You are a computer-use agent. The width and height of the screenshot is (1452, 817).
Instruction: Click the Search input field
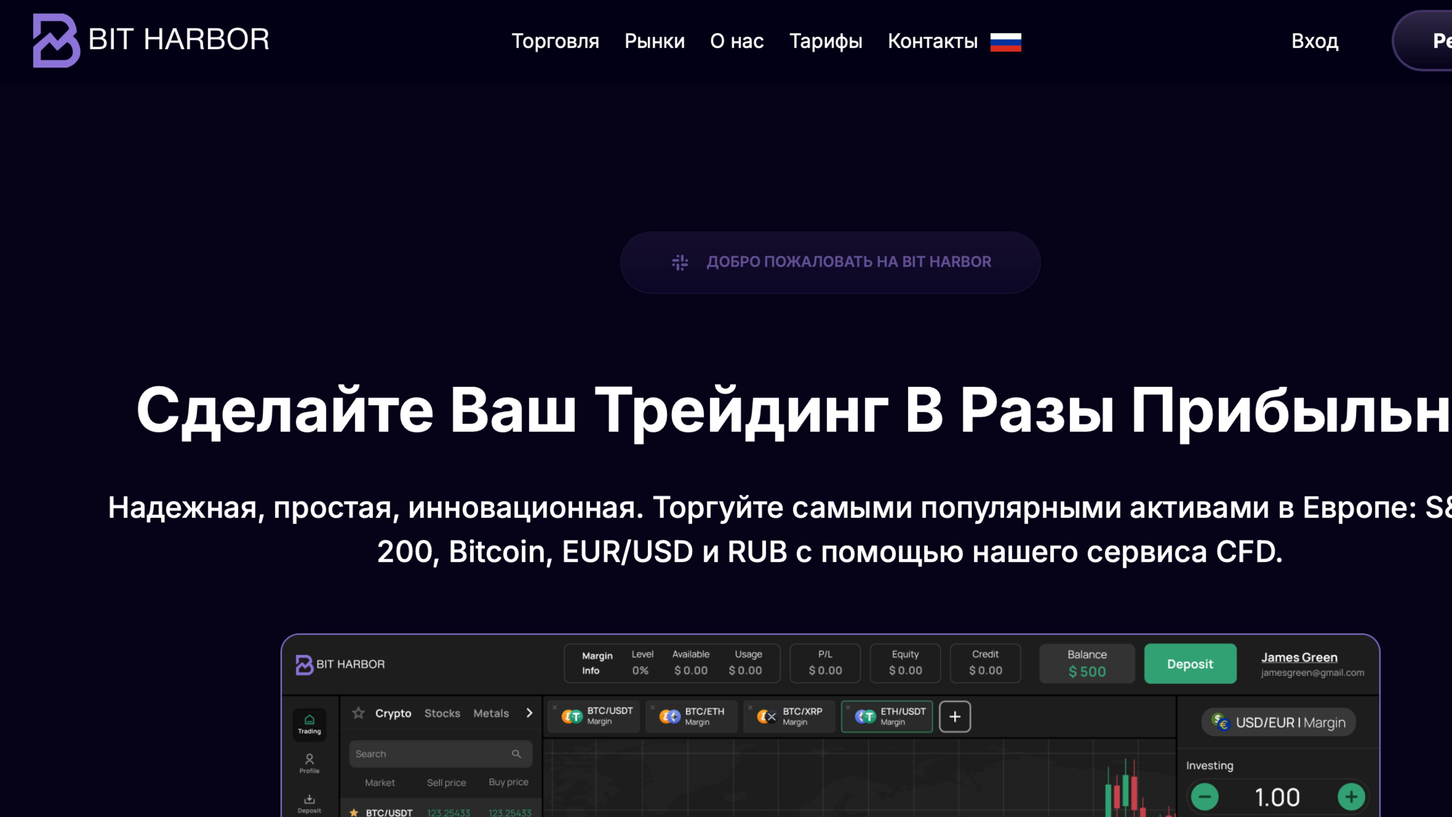click(x=440, y=754)
